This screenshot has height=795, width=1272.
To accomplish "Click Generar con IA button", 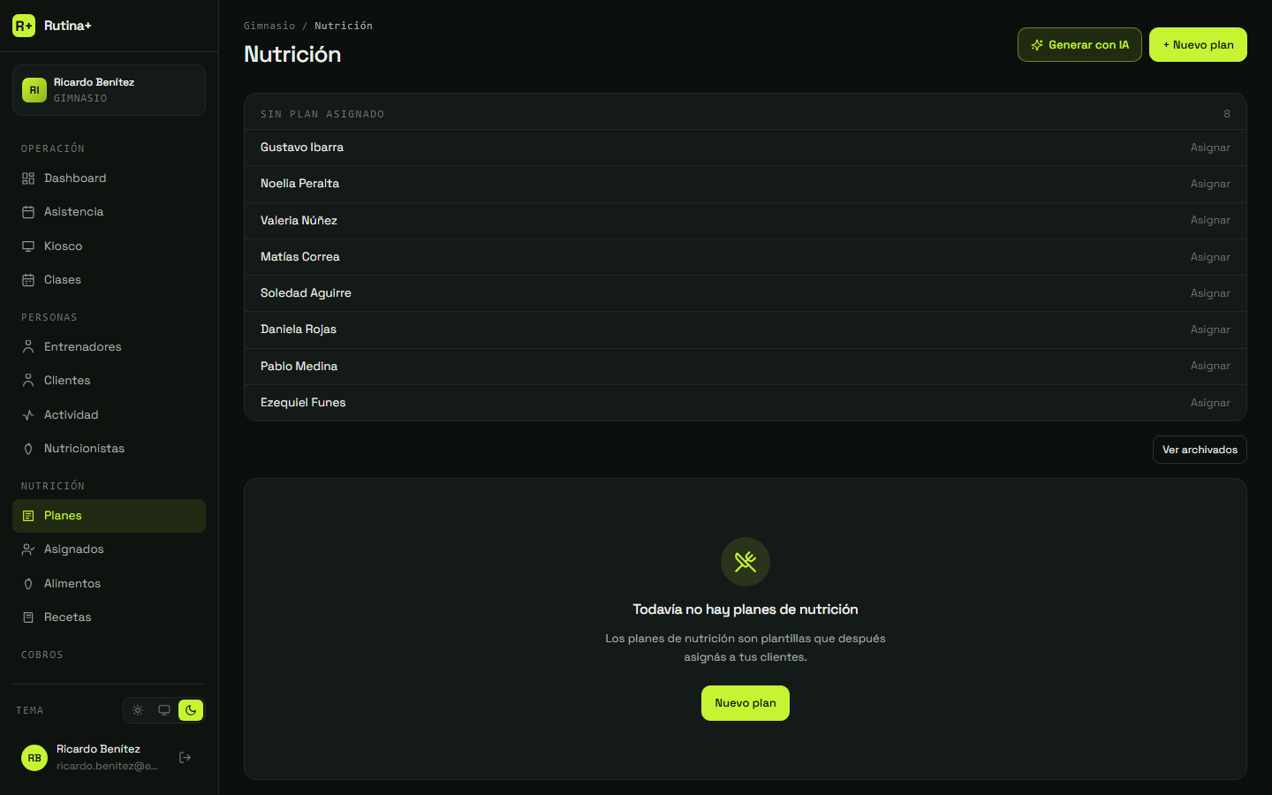I will (1079, 45).
